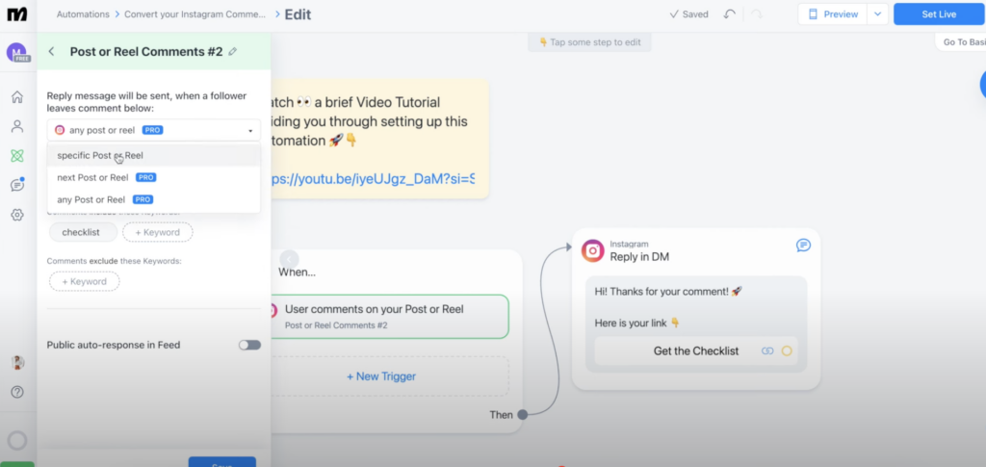Click the Post or Reel Comments #2 title

146,52
